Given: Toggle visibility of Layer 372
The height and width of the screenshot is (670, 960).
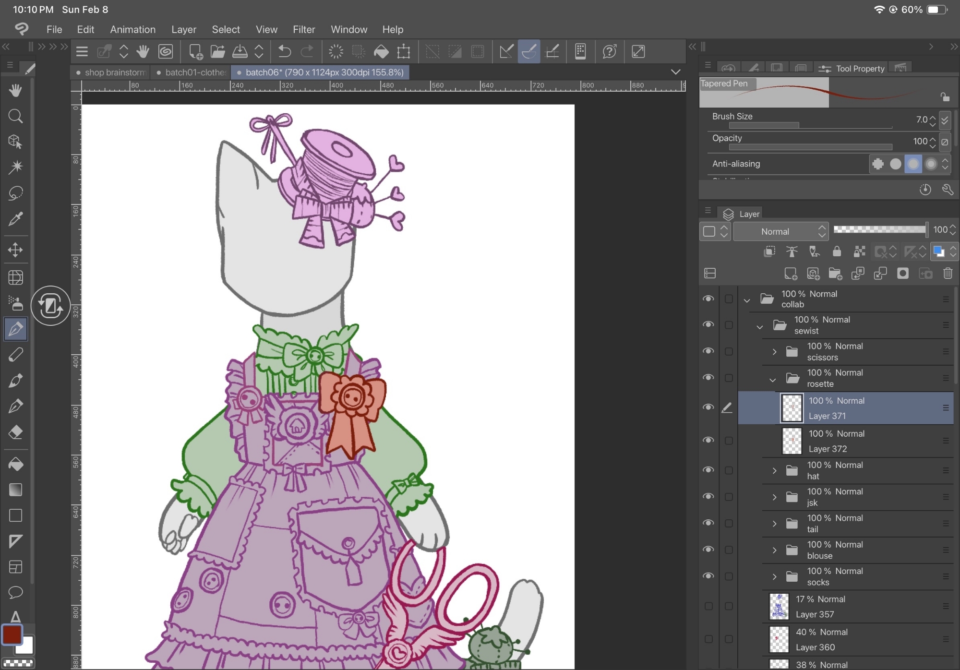Looking at the screenshot, I should tap(708, 440).
